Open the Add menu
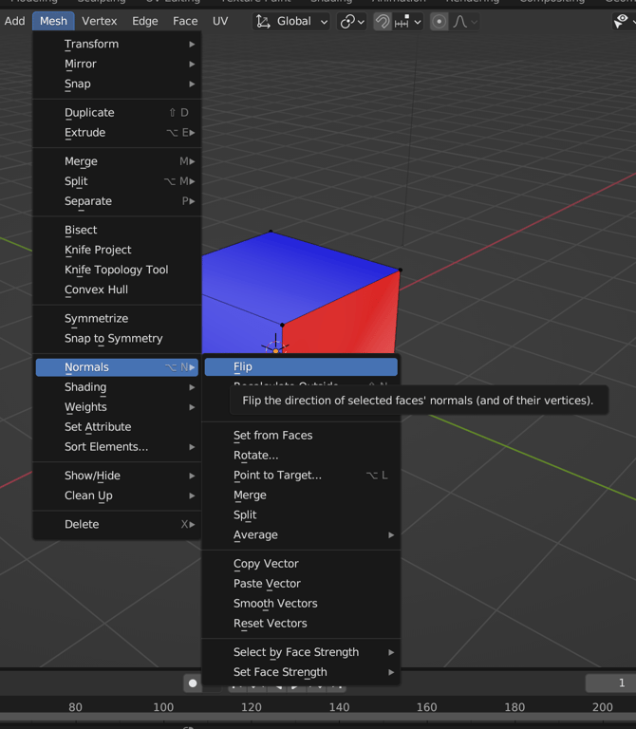The width and height of the screenshot is (636, 729). pyautogui.click(x=15, y=21)
